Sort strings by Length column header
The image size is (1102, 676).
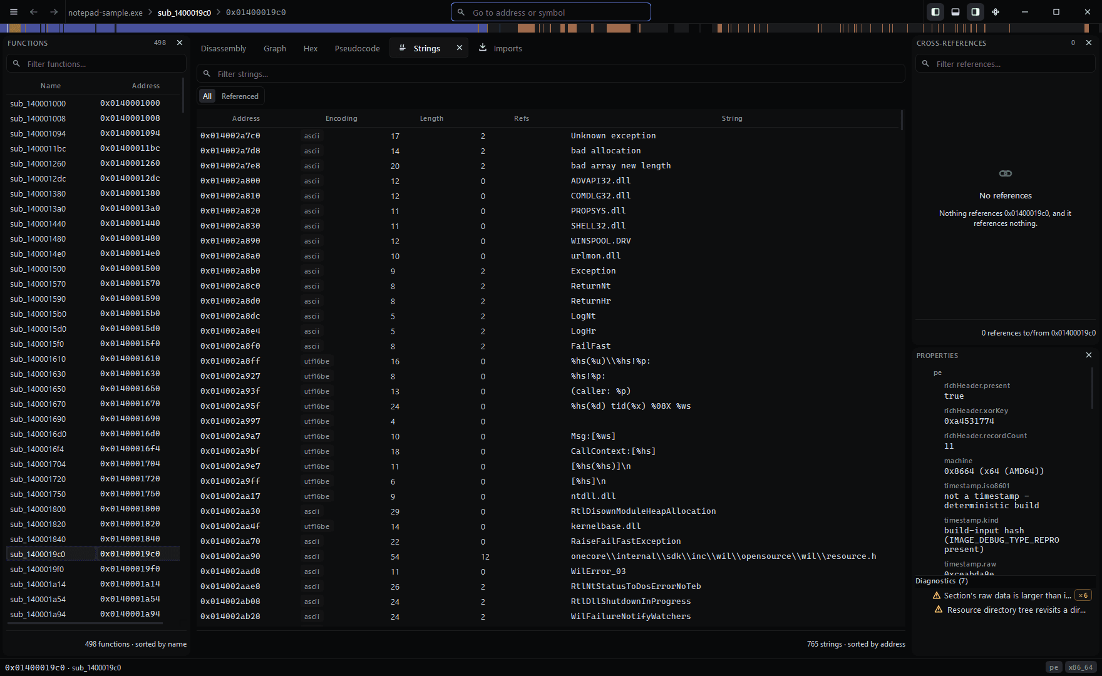tap(431, 118)
